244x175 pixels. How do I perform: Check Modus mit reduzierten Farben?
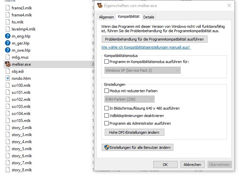click(x=106, y=91)
